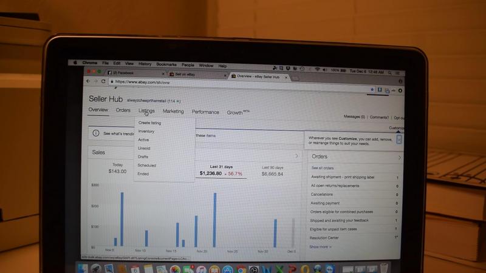Open a new browser tab

click(296, 78)
